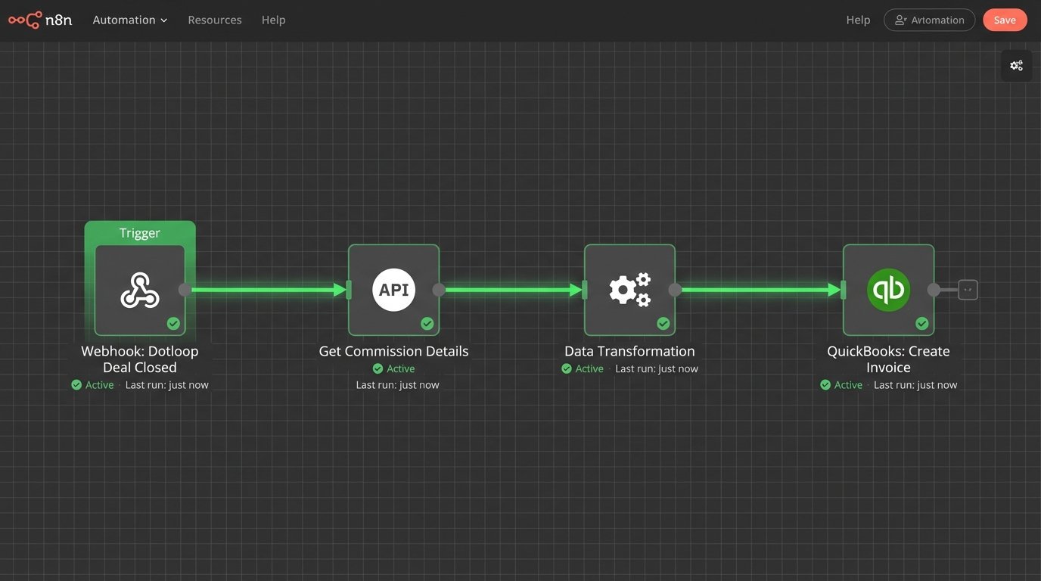Click the success checkmark on the Webhook node
The width and height of the screenshot is (1041, 581).
[173, 323]
